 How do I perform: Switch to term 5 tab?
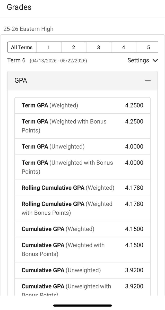coord(147,47)
